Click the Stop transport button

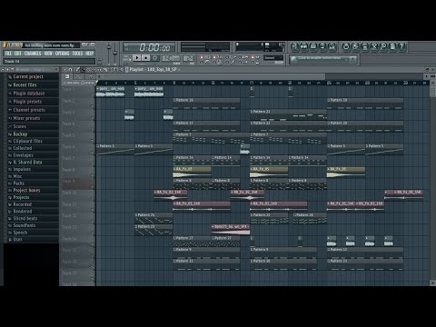click(146, 57)
